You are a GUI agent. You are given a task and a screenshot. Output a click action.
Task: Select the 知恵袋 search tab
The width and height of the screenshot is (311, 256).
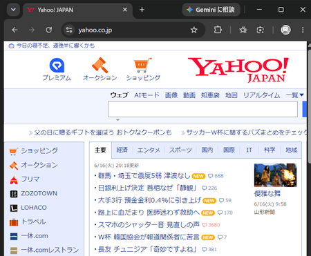[x=210, y=95]
